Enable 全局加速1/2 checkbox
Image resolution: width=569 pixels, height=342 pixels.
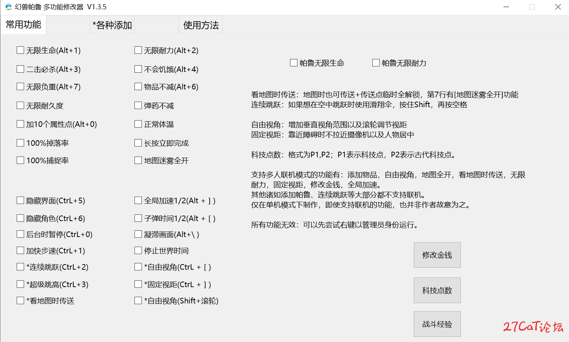coord(138,200)
